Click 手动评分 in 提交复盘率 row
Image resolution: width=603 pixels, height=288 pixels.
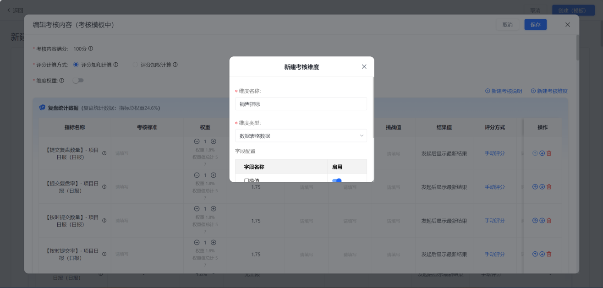tap(495, 187)
